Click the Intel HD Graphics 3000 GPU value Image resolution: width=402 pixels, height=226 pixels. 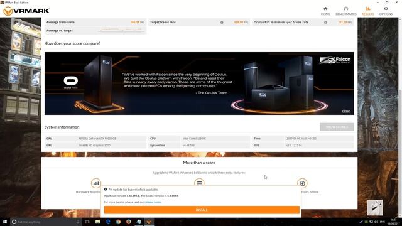point(95,145)
